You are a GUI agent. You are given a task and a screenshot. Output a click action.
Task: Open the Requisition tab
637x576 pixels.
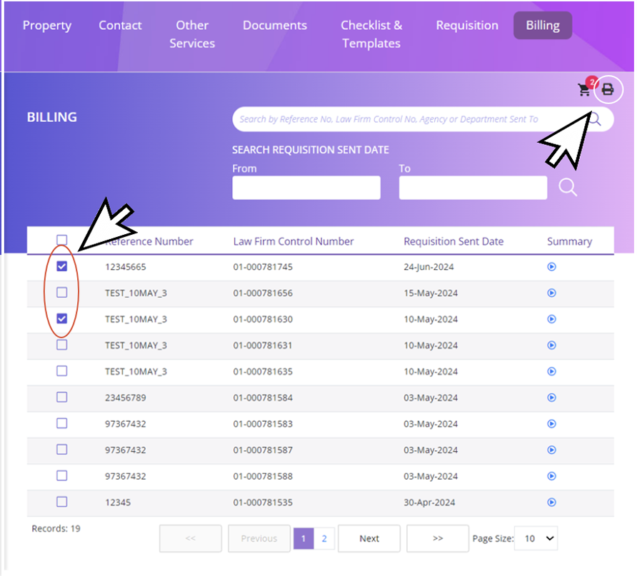[x=467, y=26]
